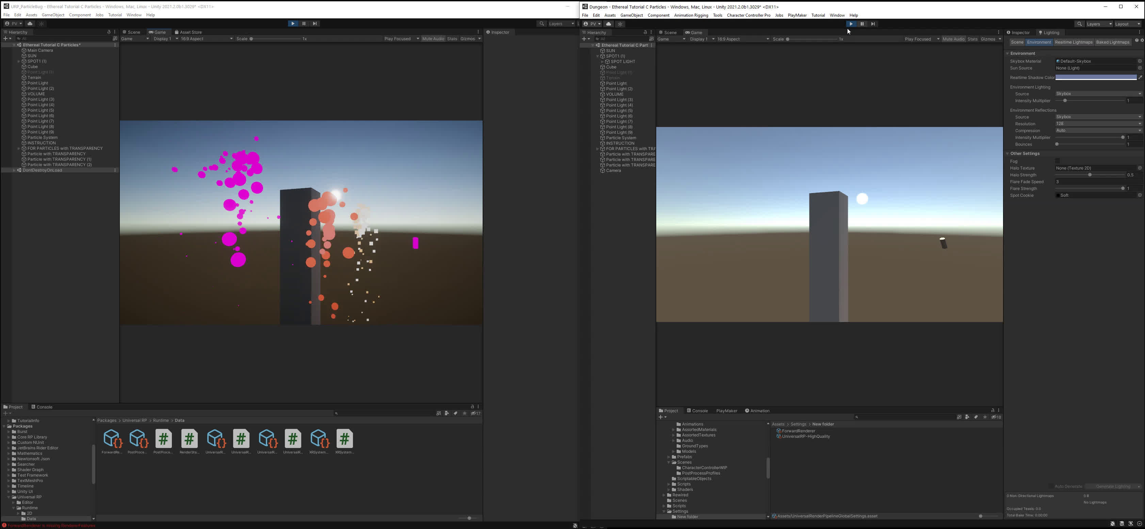The width and height of the screenshot is (1145, 529).
Task: Click Universal RP breadcrumb in left Project
Action: click(x=135, y=420)
